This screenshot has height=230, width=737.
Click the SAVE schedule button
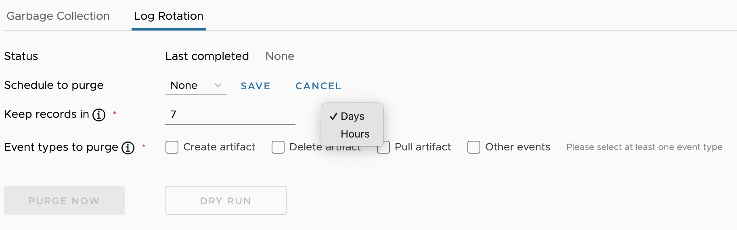click(255, 86)
